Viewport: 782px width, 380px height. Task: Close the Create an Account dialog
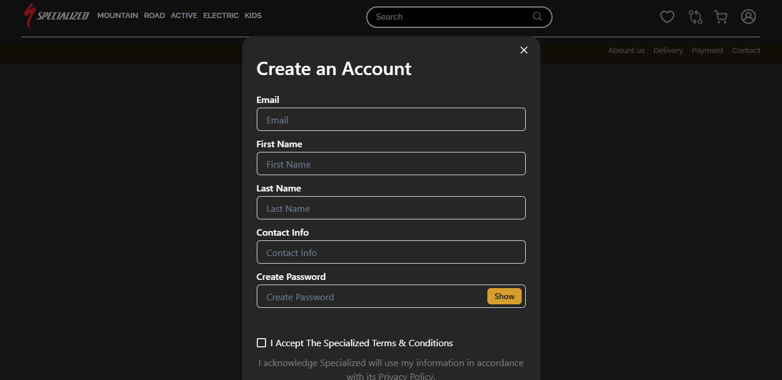(x=523, y=50)
